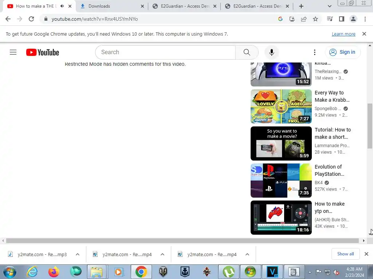
Task: Visit the SpongeBob channel name
Action: click(x=328, y=109)
